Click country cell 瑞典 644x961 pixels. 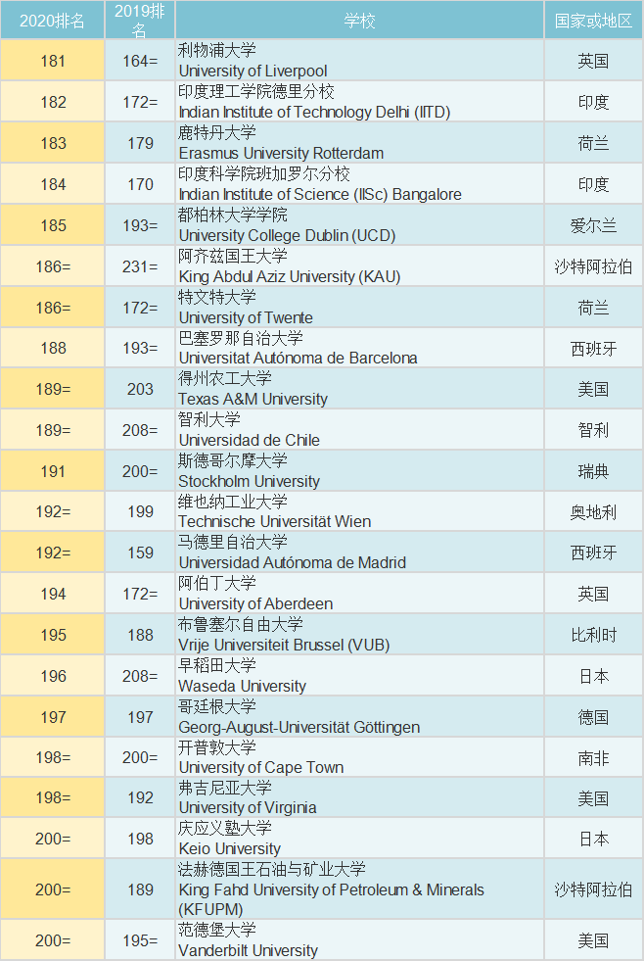click(x=593, y=470)
